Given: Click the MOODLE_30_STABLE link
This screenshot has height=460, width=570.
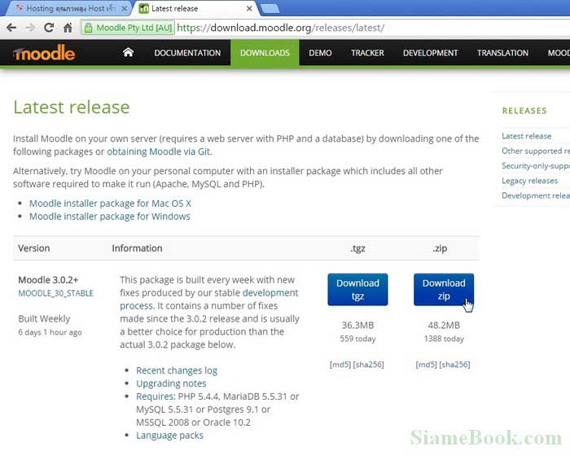Looking at the screenshot, I should pyautogui.click(x=55, y=293).
